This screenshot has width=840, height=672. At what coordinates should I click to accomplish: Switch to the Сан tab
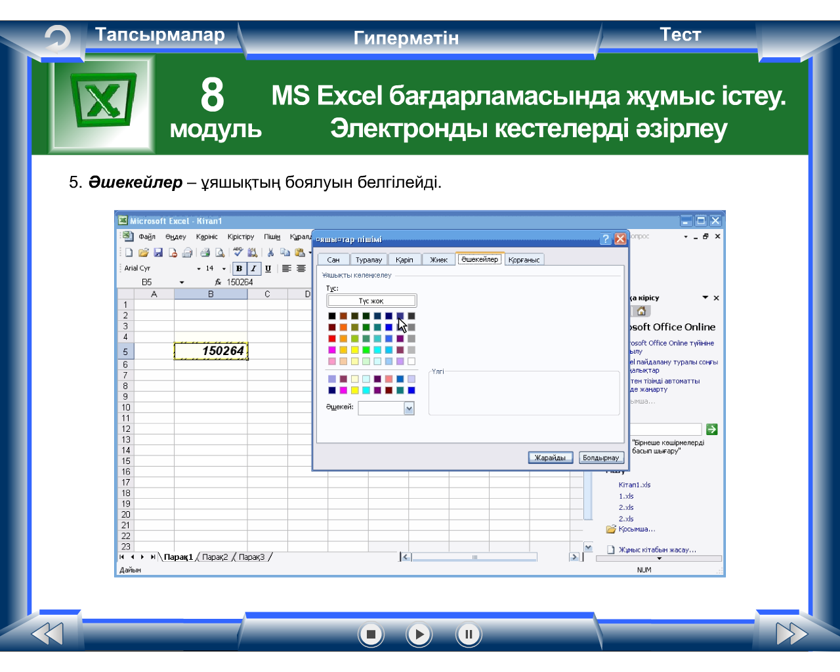[333, 260]
